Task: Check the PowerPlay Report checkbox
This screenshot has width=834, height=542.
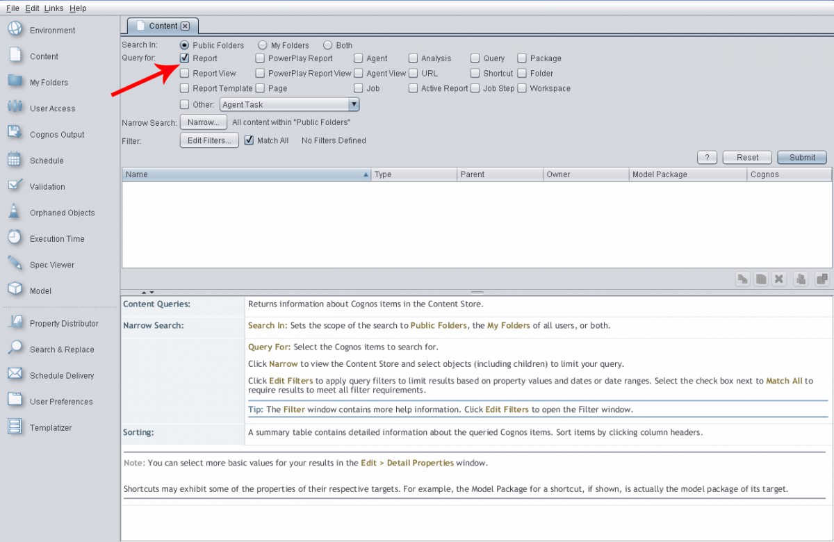Action: click(260, 58)
